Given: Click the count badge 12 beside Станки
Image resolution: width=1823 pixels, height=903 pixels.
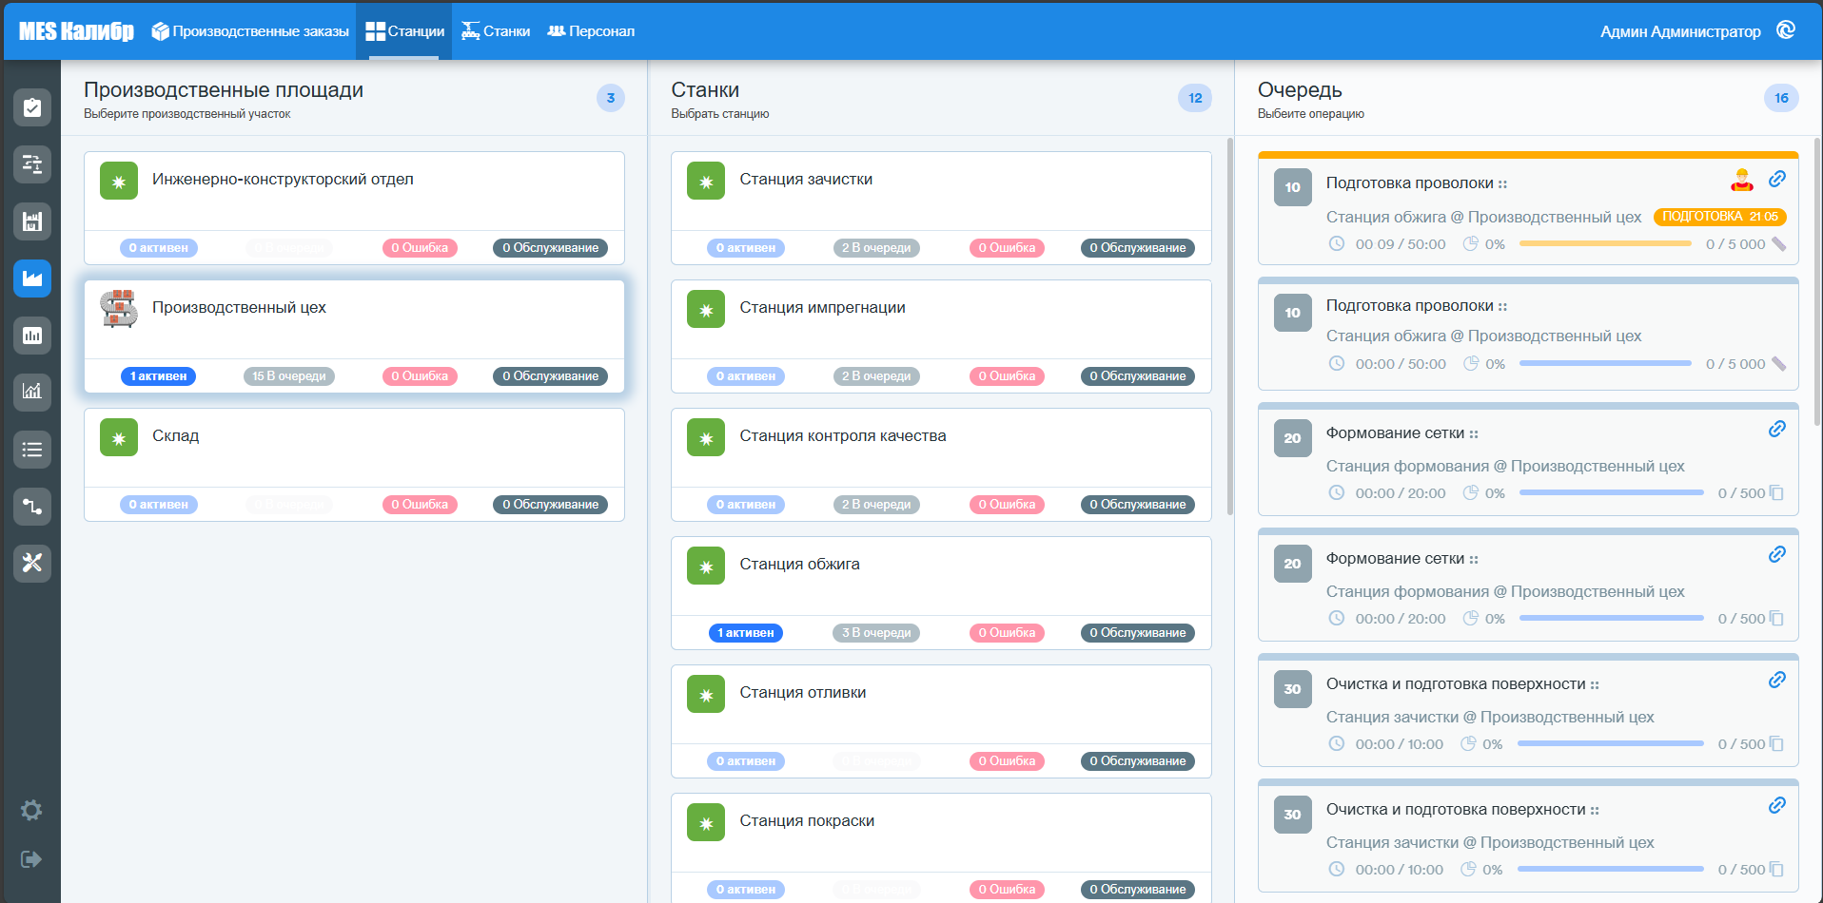Looking at the screenshot, I should pyautogui.click(x=1195, y=98).
